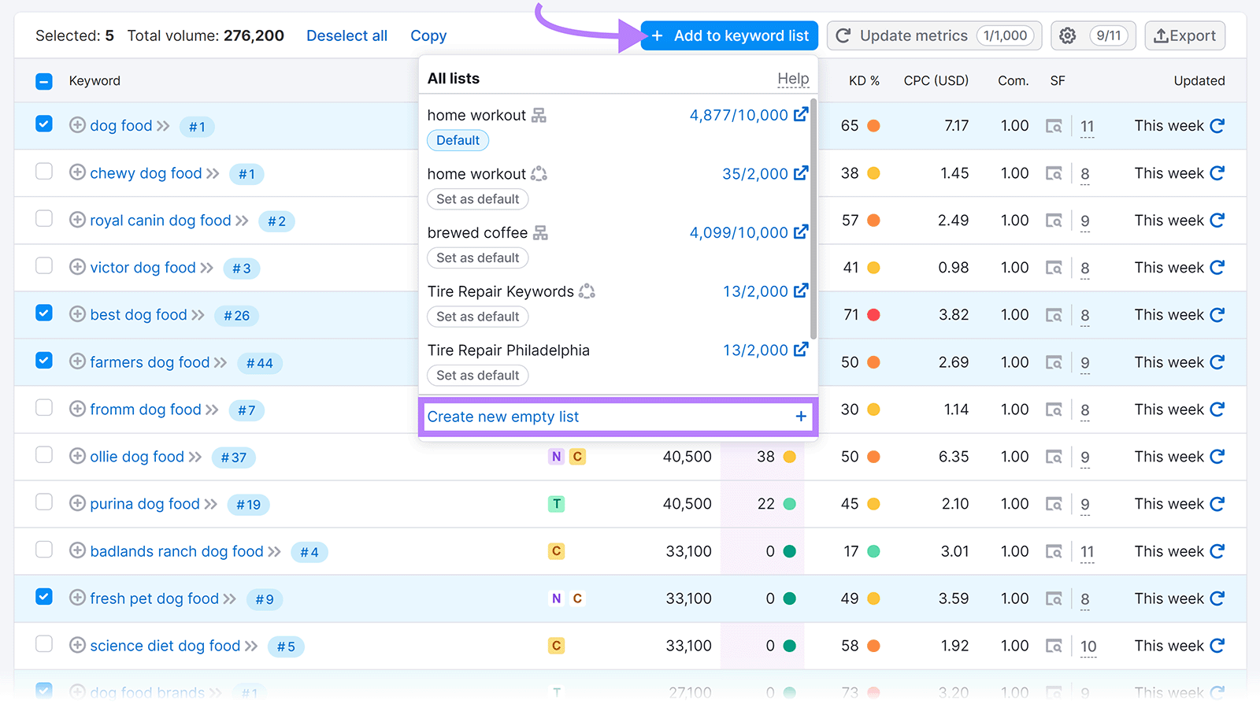Screen dimensions: 1260x704
Task: Click the Add to keyword list button
Action: pos(729,36)
